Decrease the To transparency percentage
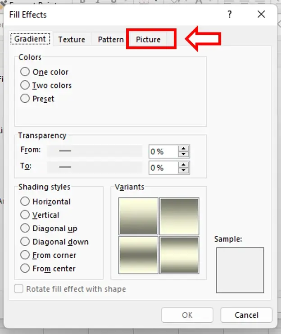281x334 pixels. click(x=183, y=170)
